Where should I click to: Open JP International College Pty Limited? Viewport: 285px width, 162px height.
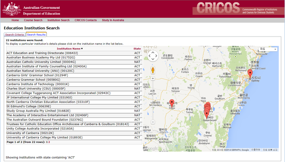coord(39,98)
